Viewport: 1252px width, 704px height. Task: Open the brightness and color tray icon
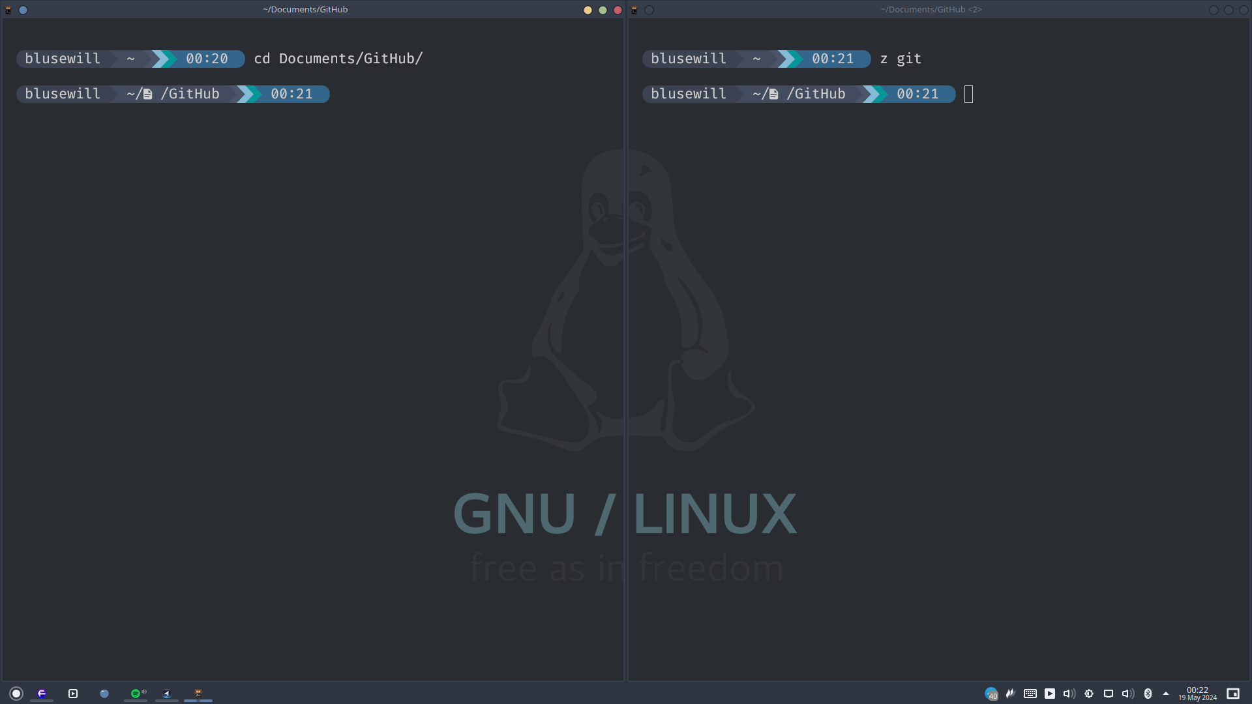(x=1089, y=694)
